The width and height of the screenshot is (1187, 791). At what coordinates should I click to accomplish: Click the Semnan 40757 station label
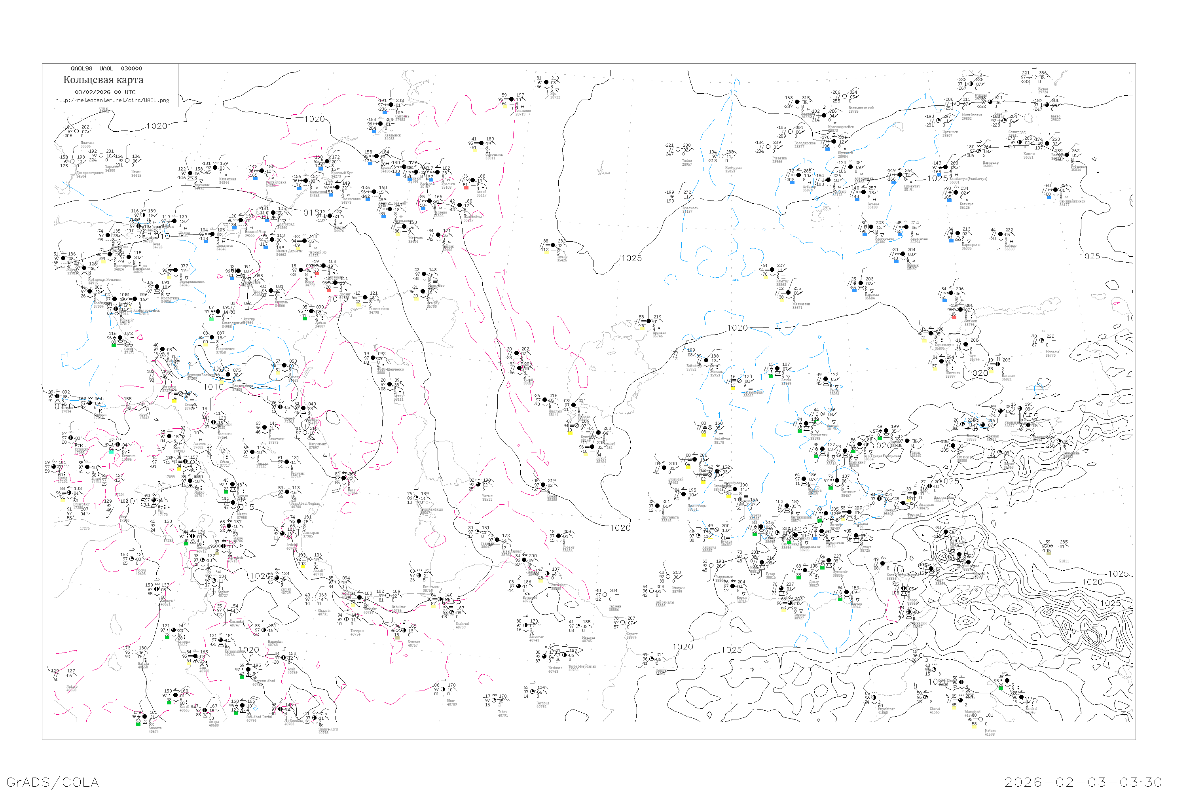(x=413, y=643)
